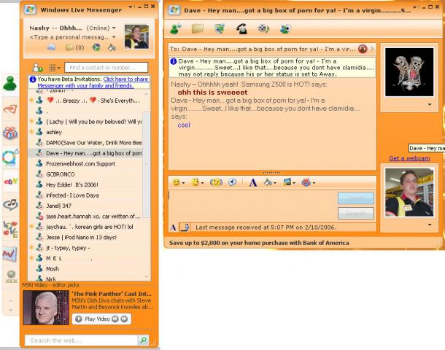Open MSN Today globe icon
445x350 pixels.
pyautogui.click(x=96, y=47)
